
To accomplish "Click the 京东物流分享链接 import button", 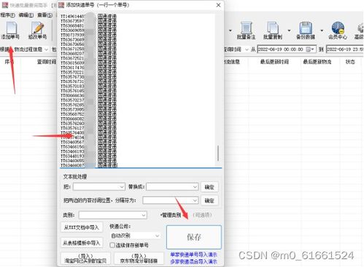I will 139,258.
